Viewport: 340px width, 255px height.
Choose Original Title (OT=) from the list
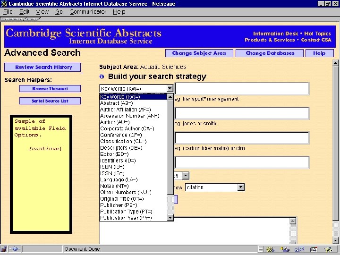click(x=133, y=199)
